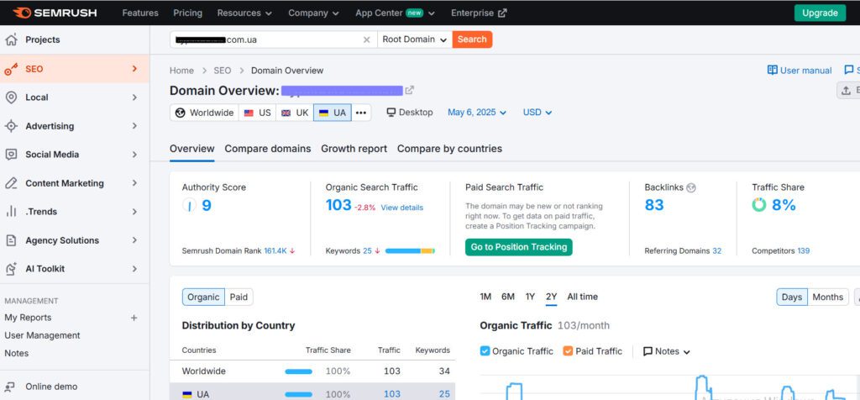
Task: Click the Authority Score gauge icon
Action: click(189, 206)
